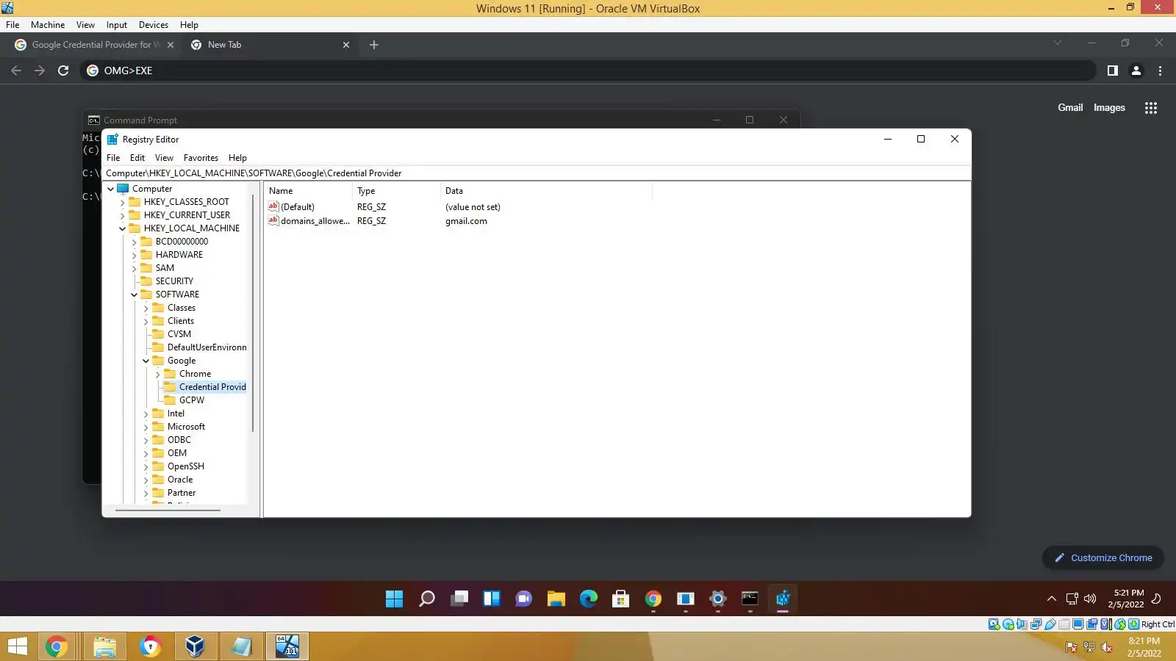Image resolution: width=1176 pixels, height=661 pixels.
Task: Open a new Chrome tab with the plus
Action: pos(374,45)
